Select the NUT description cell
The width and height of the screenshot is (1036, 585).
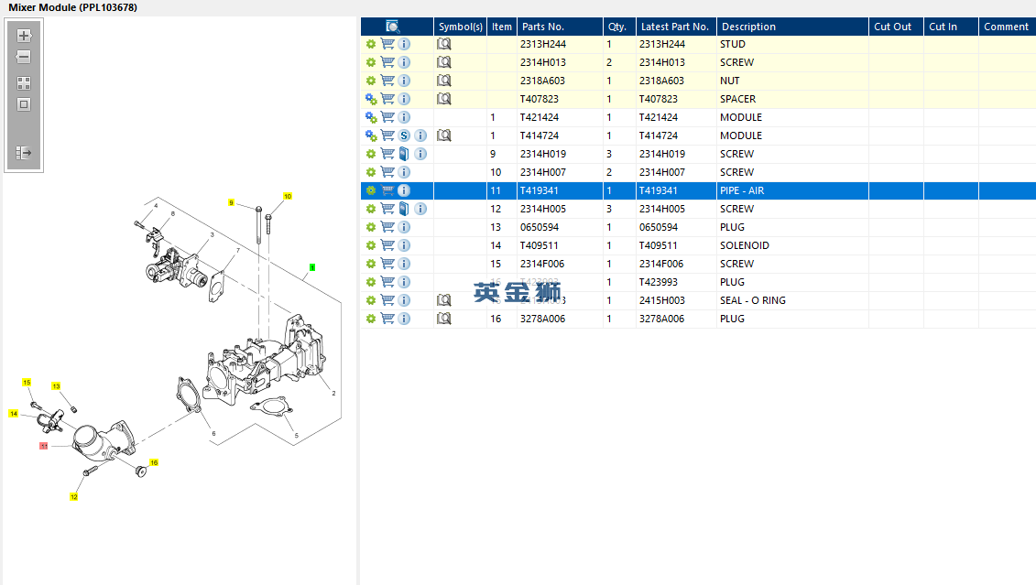792,81
